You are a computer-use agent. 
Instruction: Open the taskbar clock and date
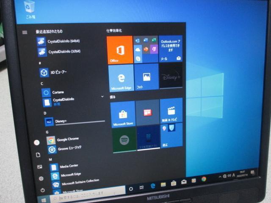[242, 173]
